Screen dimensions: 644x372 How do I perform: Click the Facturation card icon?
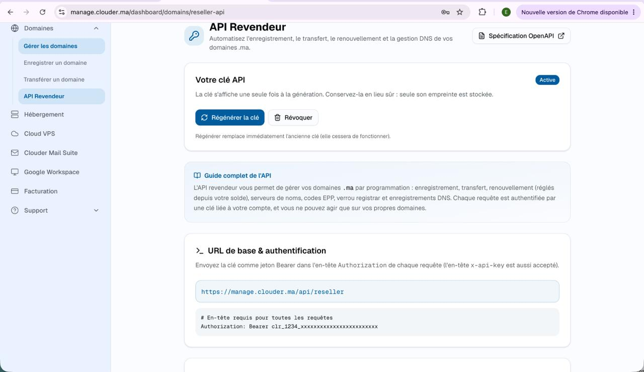pyautogui.click(x=15, y=191)
